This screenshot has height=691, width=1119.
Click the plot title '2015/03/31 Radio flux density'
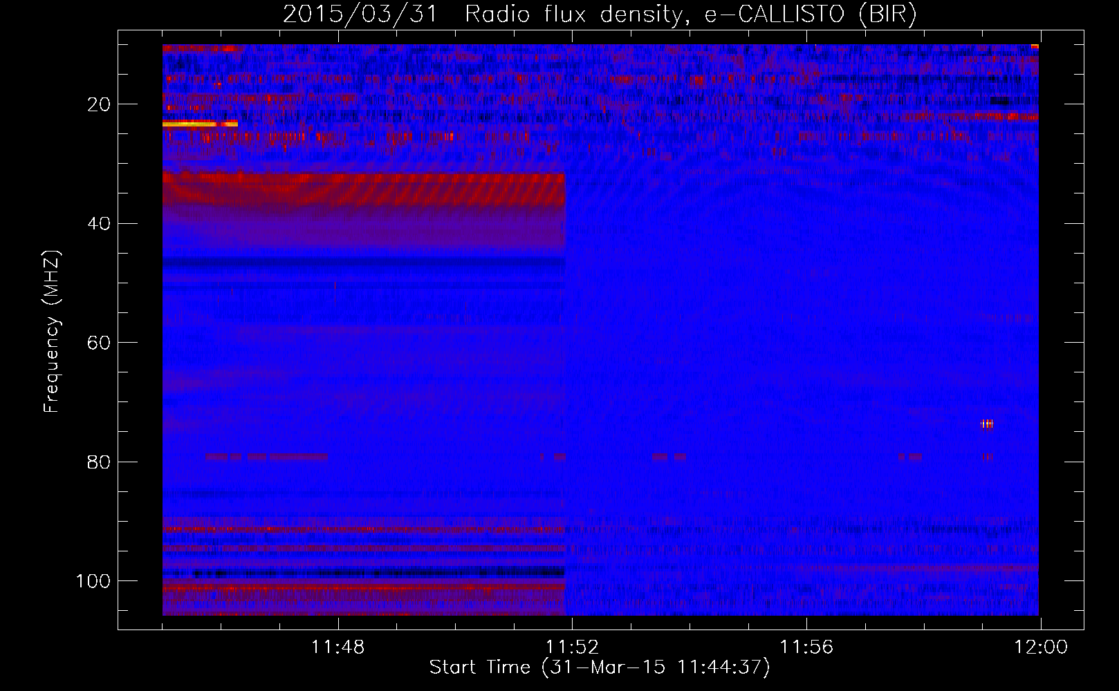click(482, 15)
